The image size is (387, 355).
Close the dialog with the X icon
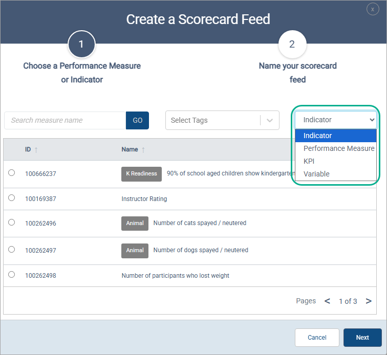[x=373, y=9]
